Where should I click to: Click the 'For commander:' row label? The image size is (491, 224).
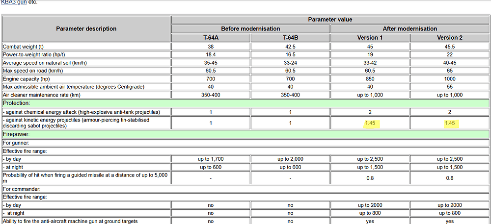pos(21,189)
